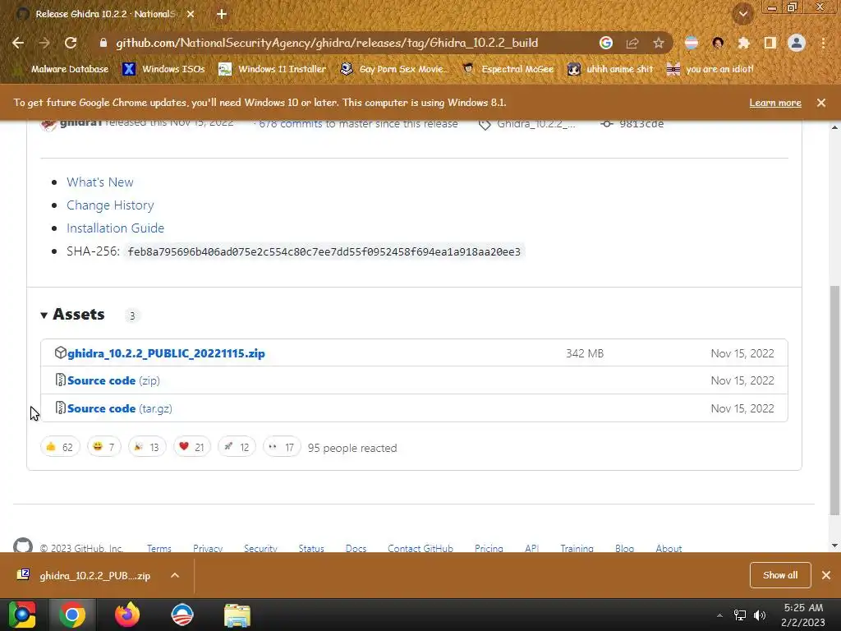Open the Privacy footer link
This screenshot has height=631, width=841.
pyautogui.click(x=208, y=548)
